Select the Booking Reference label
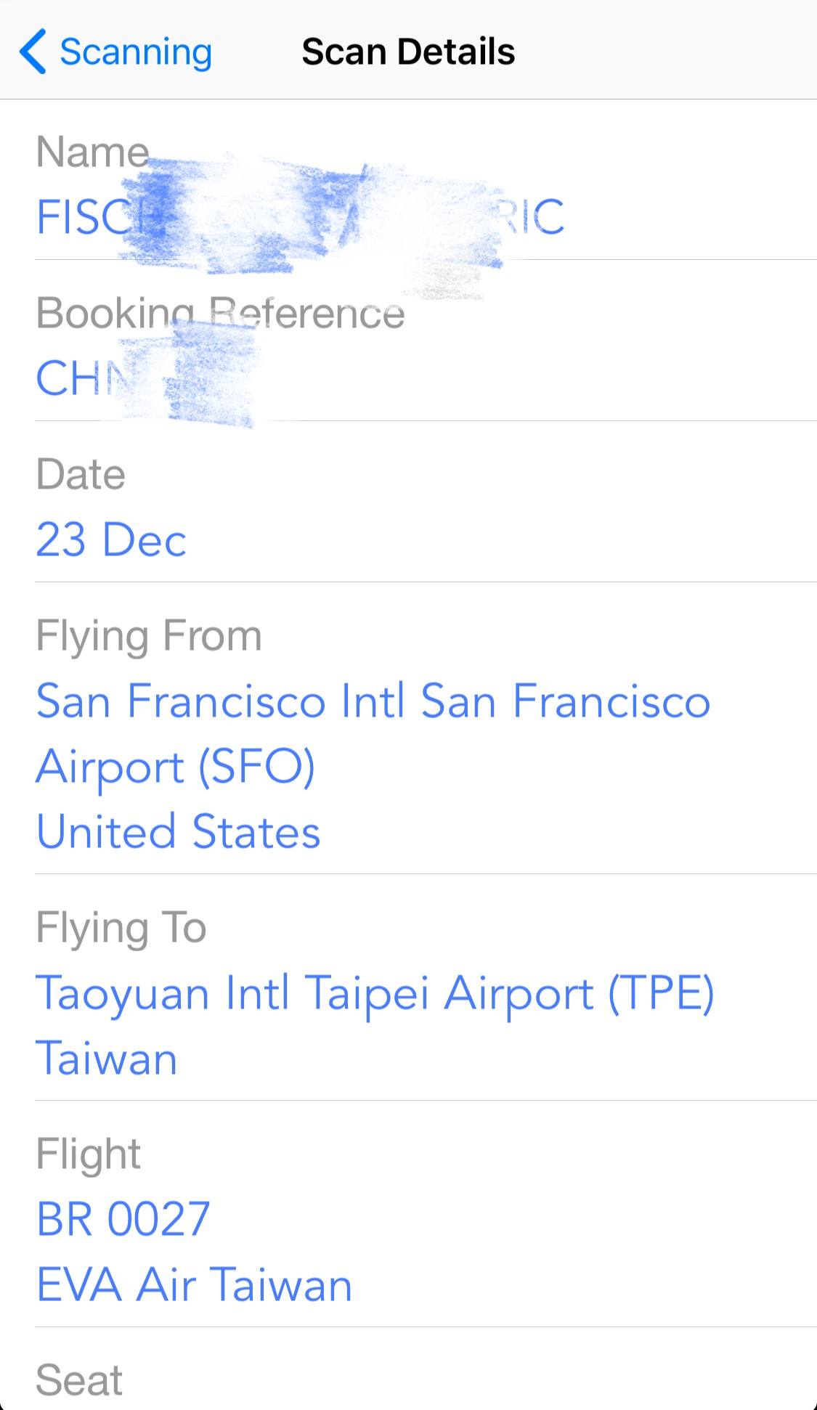 click(220, 313)
